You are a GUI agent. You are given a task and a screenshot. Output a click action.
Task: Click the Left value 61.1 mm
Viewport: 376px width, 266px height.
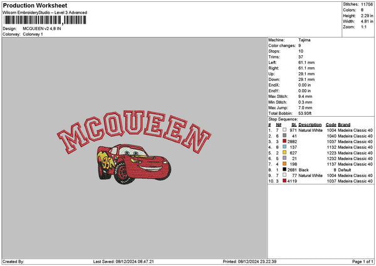[x=306, y=62]
